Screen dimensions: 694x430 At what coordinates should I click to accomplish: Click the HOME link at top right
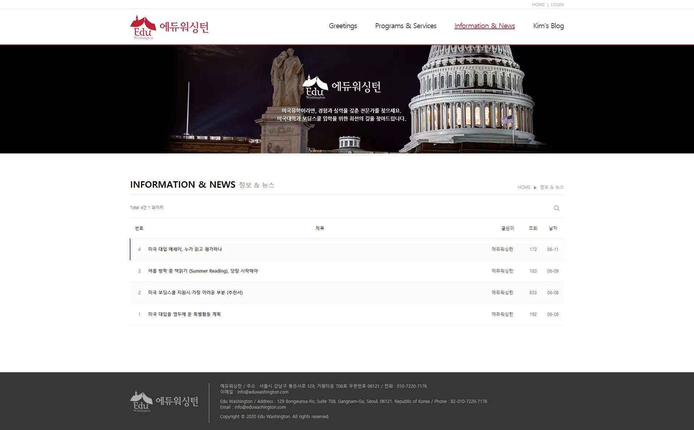tap(538, 5)
